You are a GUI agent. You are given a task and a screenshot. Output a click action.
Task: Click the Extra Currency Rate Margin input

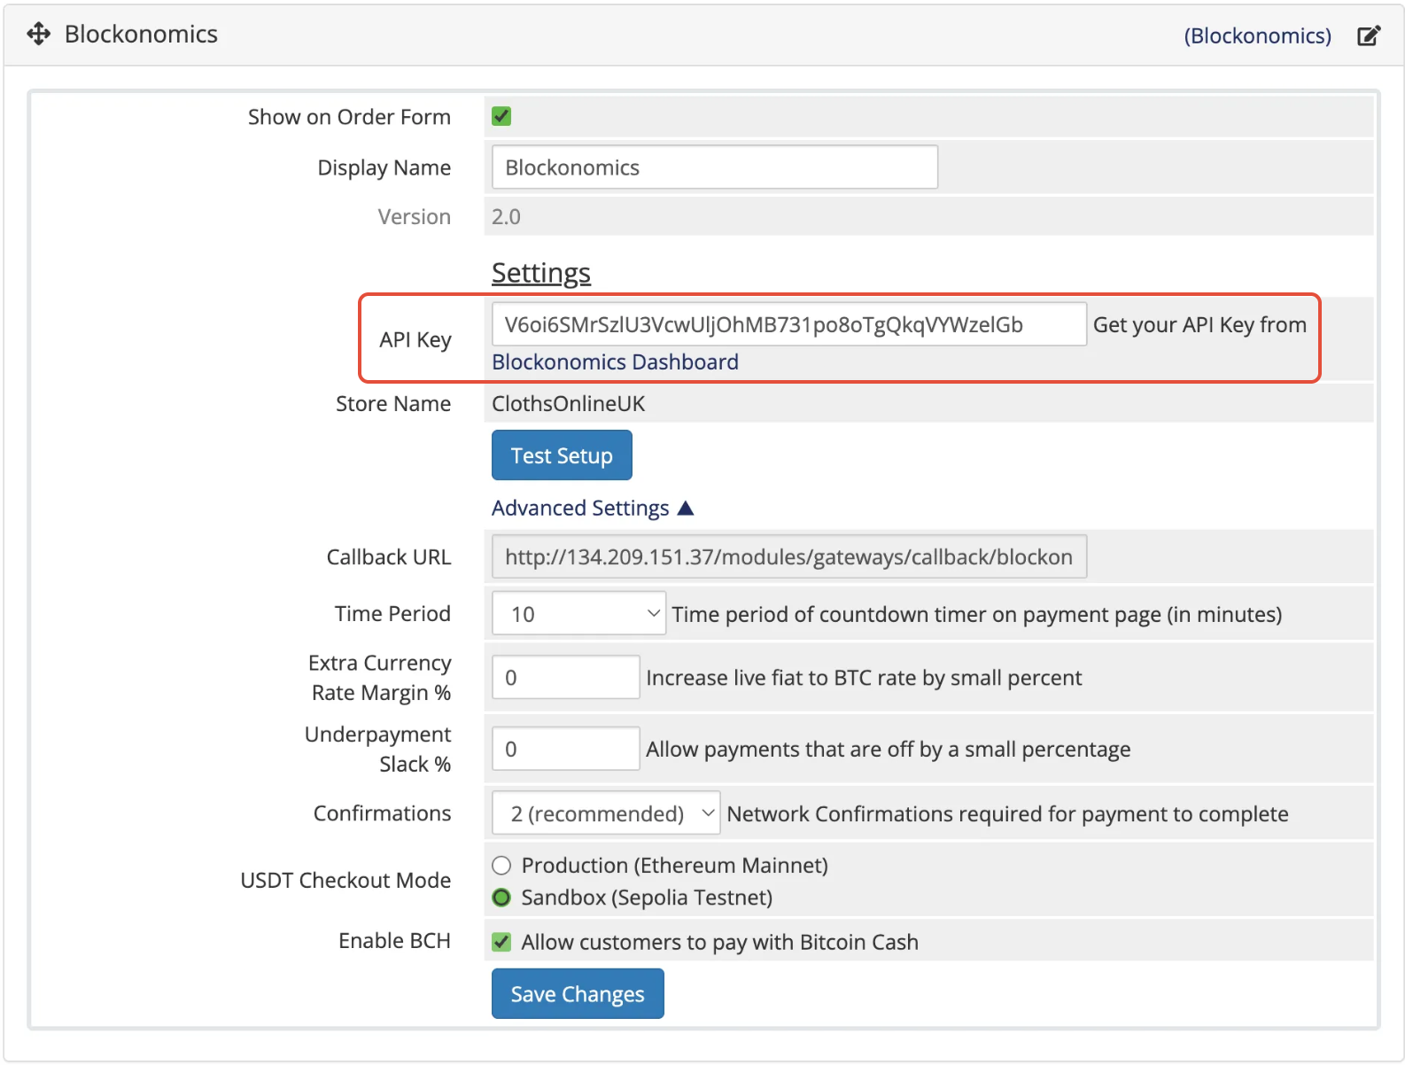tap(565, 678)
